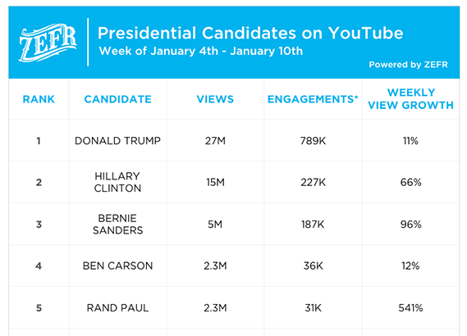This screenshot has width=467, height=336.
Task: Click the Bernie Sanders name
Action: coord(117,225)
